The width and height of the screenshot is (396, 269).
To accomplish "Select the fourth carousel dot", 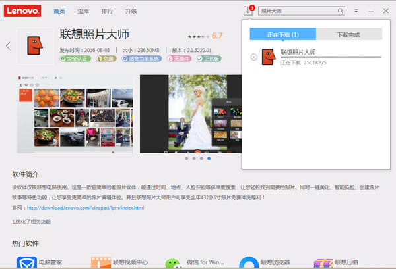I will click(209, 159).
